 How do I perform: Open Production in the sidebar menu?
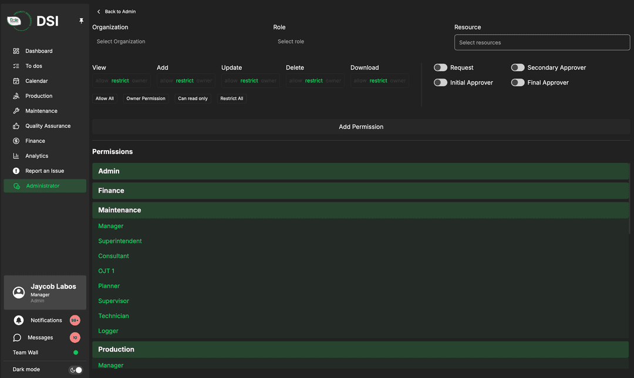39,96
